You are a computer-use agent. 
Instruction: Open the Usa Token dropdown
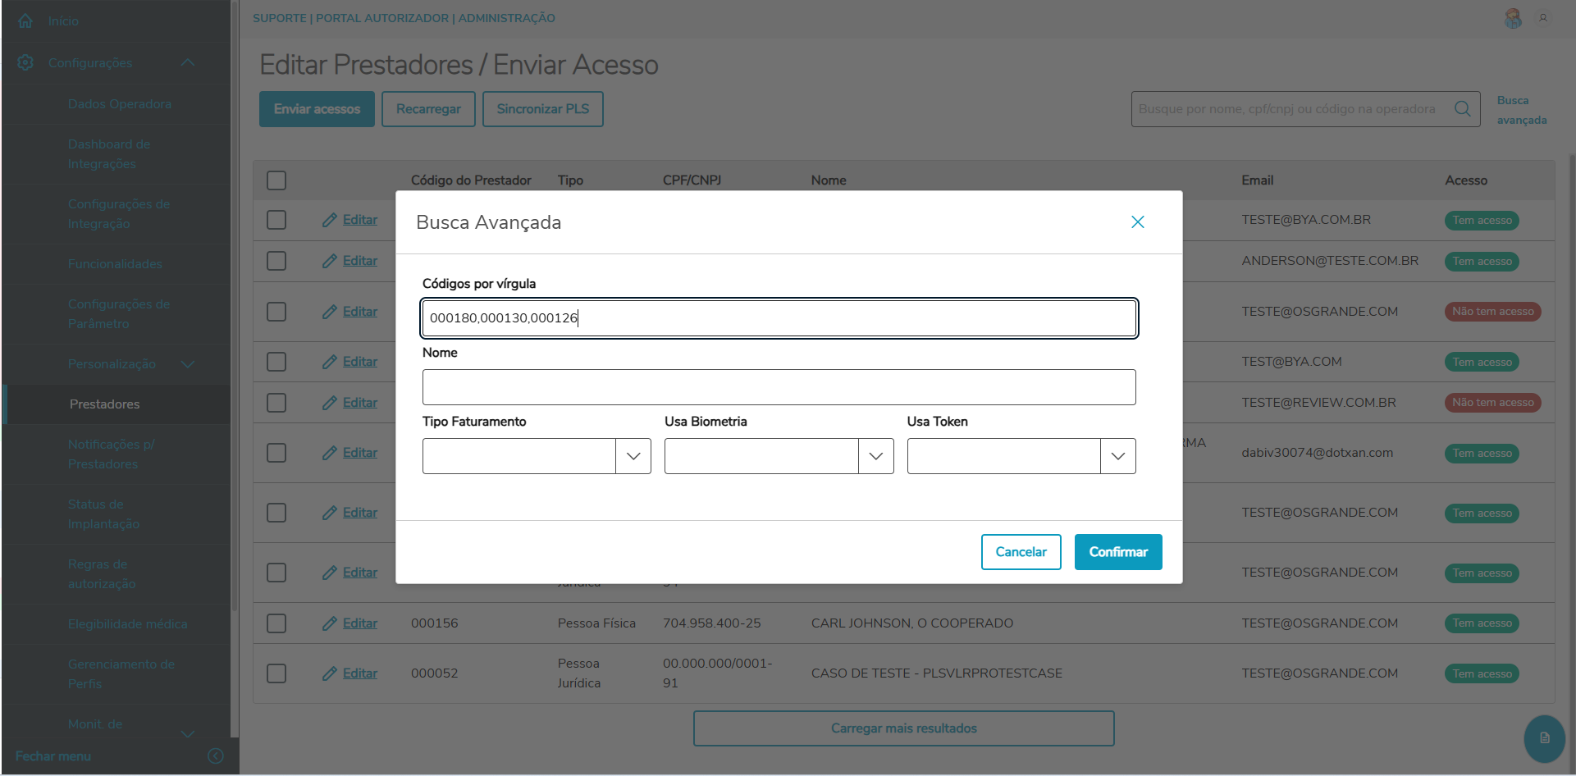click(x=1117, y=456)
